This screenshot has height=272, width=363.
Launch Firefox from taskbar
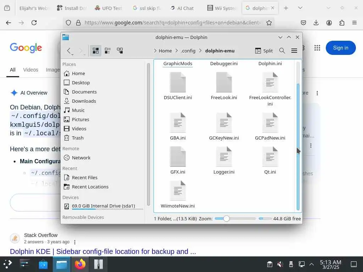point(80,264)
